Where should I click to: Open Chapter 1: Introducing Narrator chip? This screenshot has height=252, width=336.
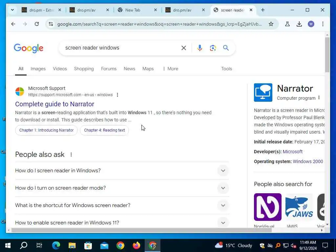[x=46, y=130]
